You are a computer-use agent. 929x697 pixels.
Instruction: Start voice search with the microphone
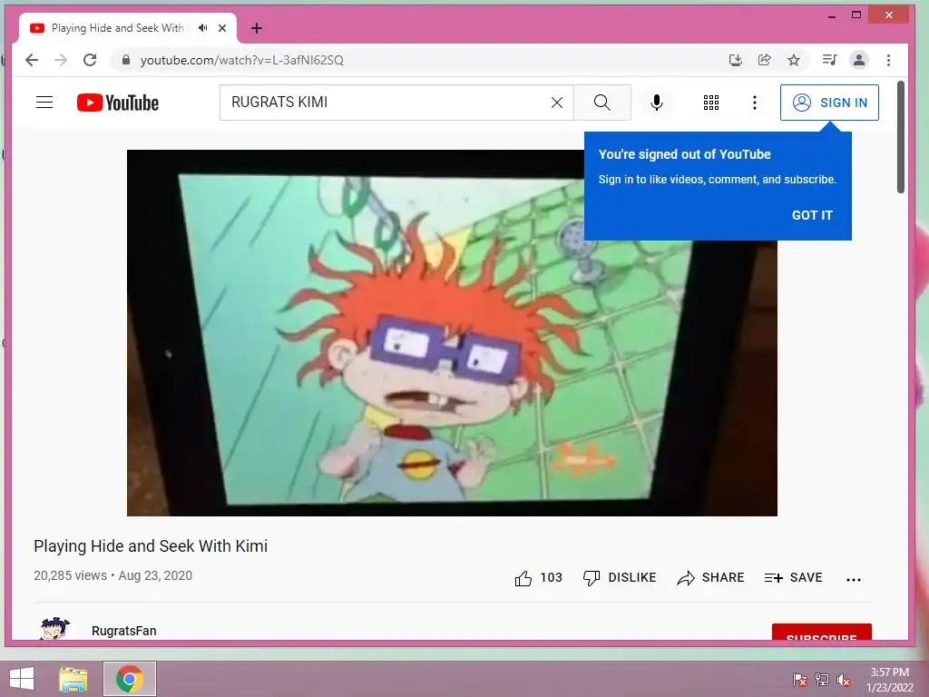pos(657,103)
